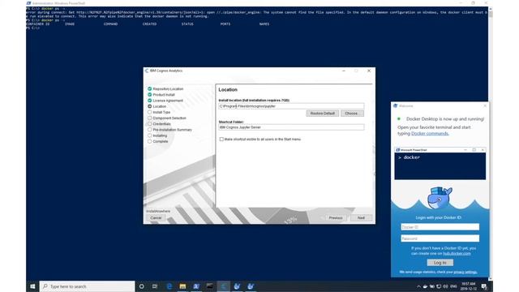
Task: Open the hub.docker.com link
Action: click(x=457, y=254)
